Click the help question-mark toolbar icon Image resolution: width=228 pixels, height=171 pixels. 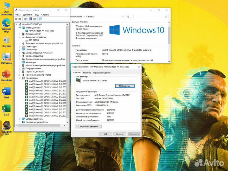(x=30, y=19)
